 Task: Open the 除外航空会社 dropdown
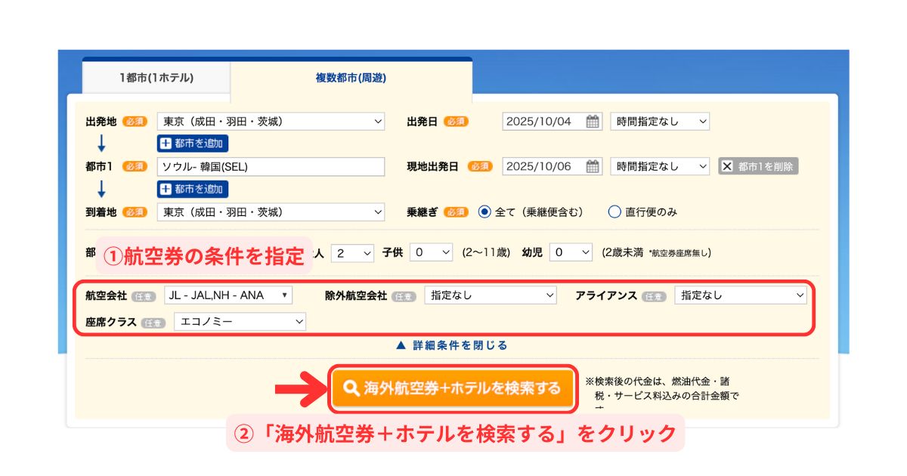[491, 295]
